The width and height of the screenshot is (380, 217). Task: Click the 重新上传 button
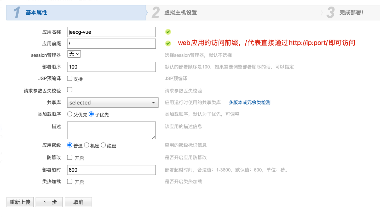20,202
